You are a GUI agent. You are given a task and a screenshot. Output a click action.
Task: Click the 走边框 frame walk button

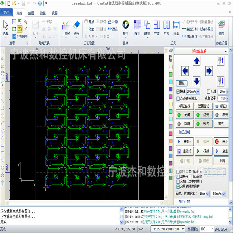pos(185,151)
